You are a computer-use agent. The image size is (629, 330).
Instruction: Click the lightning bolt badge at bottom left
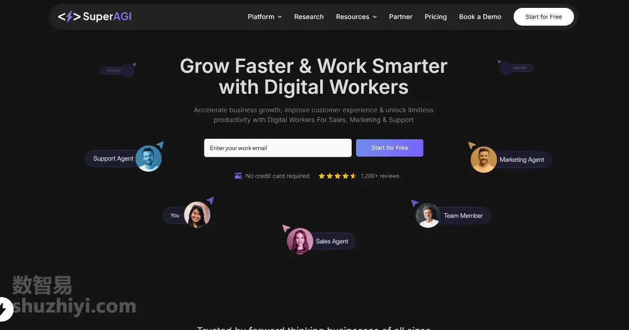pyautogui.click(x=4, y=308)
